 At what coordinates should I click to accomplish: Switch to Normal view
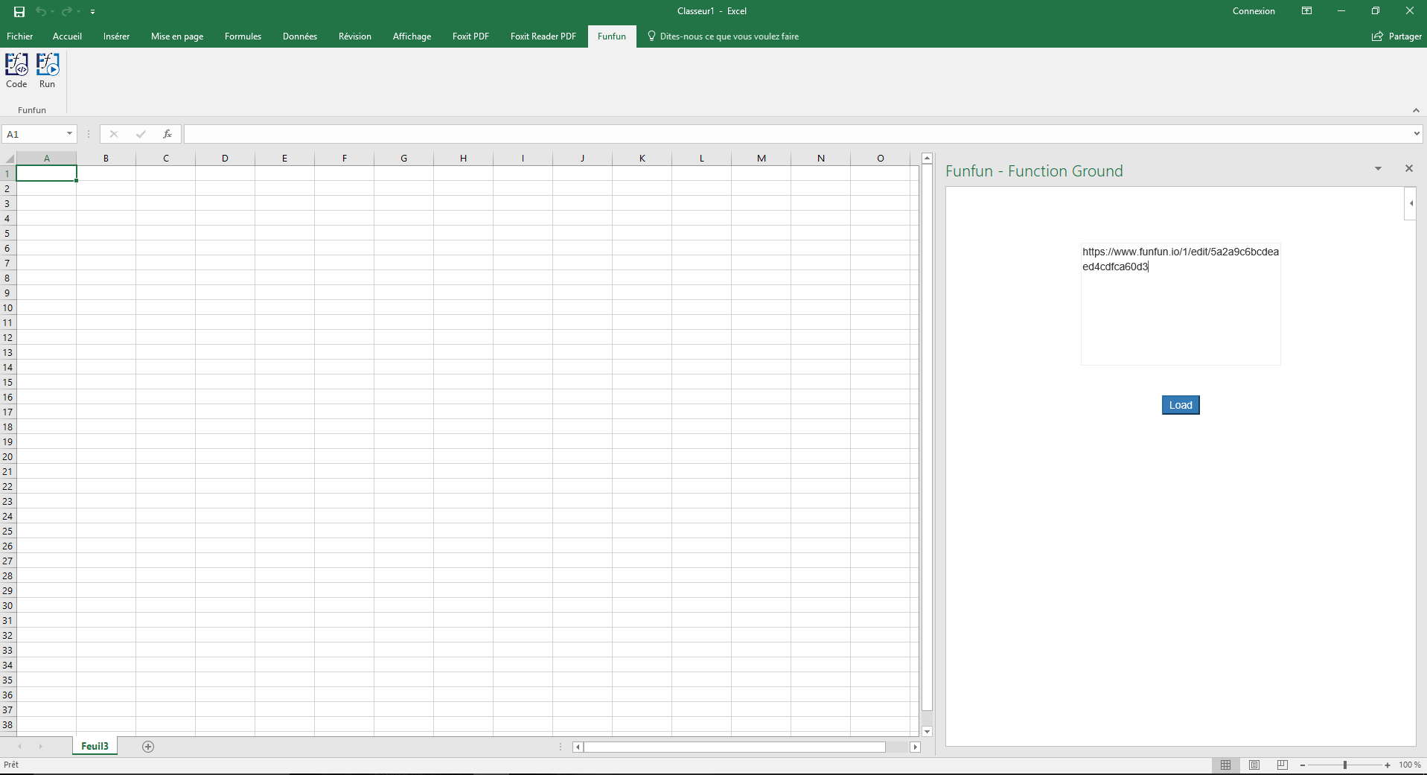[x=1226, y=765]
